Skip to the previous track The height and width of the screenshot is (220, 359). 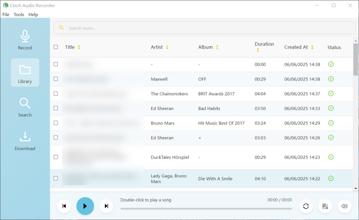(x=64, y=206)
